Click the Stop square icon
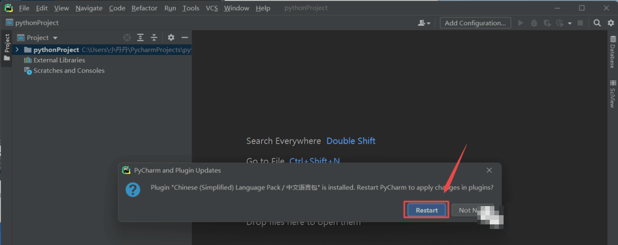 pyautogui.click(x=580, y=23)
